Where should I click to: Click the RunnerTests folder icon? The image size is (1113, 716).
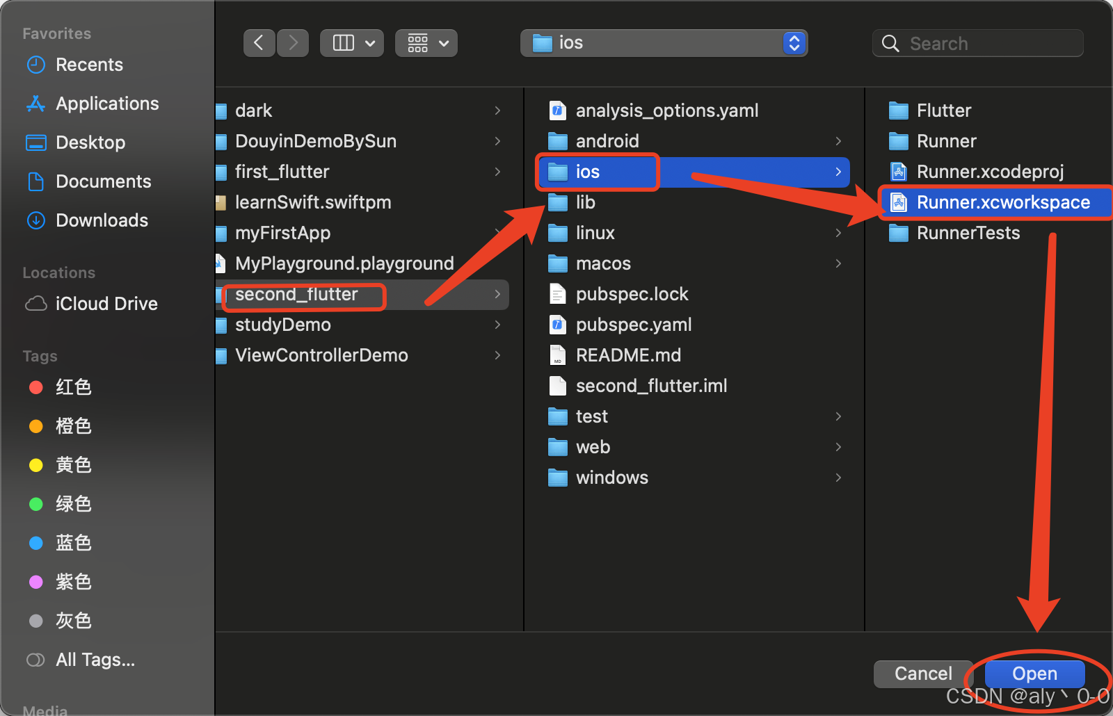899,233
